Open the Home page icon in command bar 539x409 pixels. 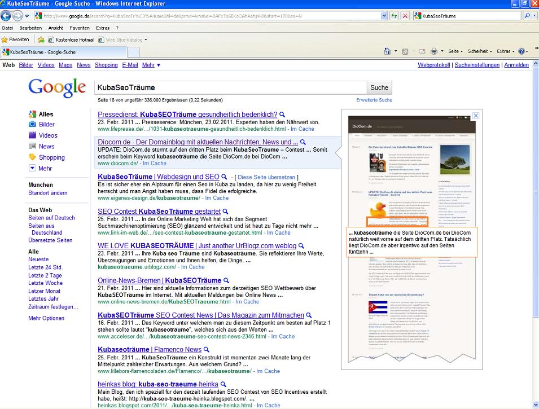point(387,51)
